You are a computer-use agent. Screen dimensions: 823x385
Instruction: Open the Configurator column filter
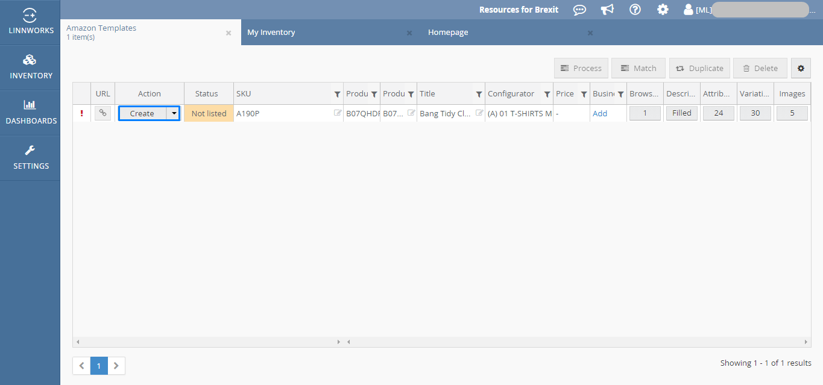(547, 94)
